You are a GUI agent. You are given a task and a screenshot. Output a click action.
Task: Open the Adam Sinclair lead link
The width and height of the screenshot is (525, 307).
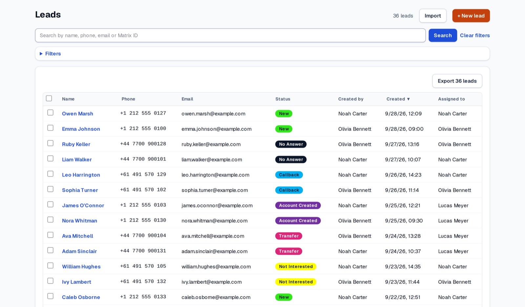(79, 251)
